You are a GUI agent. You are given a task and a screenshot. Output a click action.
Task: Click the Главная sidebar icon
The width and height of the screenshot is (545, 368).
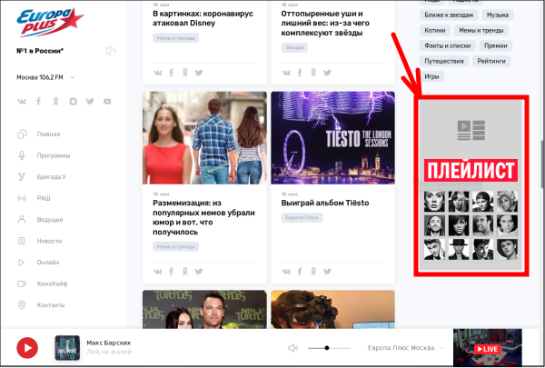(x=22, y=134)
